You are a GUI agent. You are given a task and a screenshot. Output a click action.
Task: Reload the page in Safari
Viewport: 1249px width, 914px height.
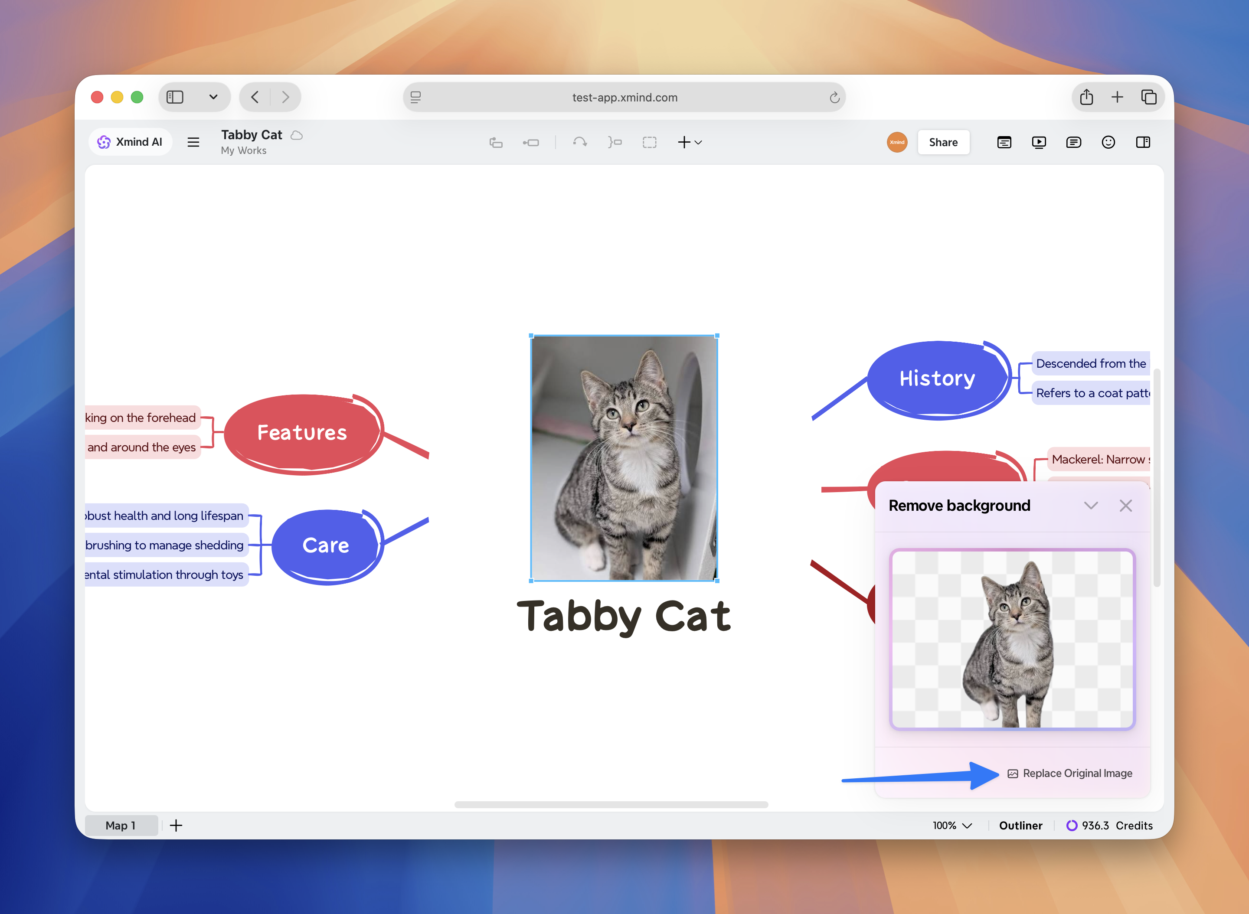coord(834,98)
